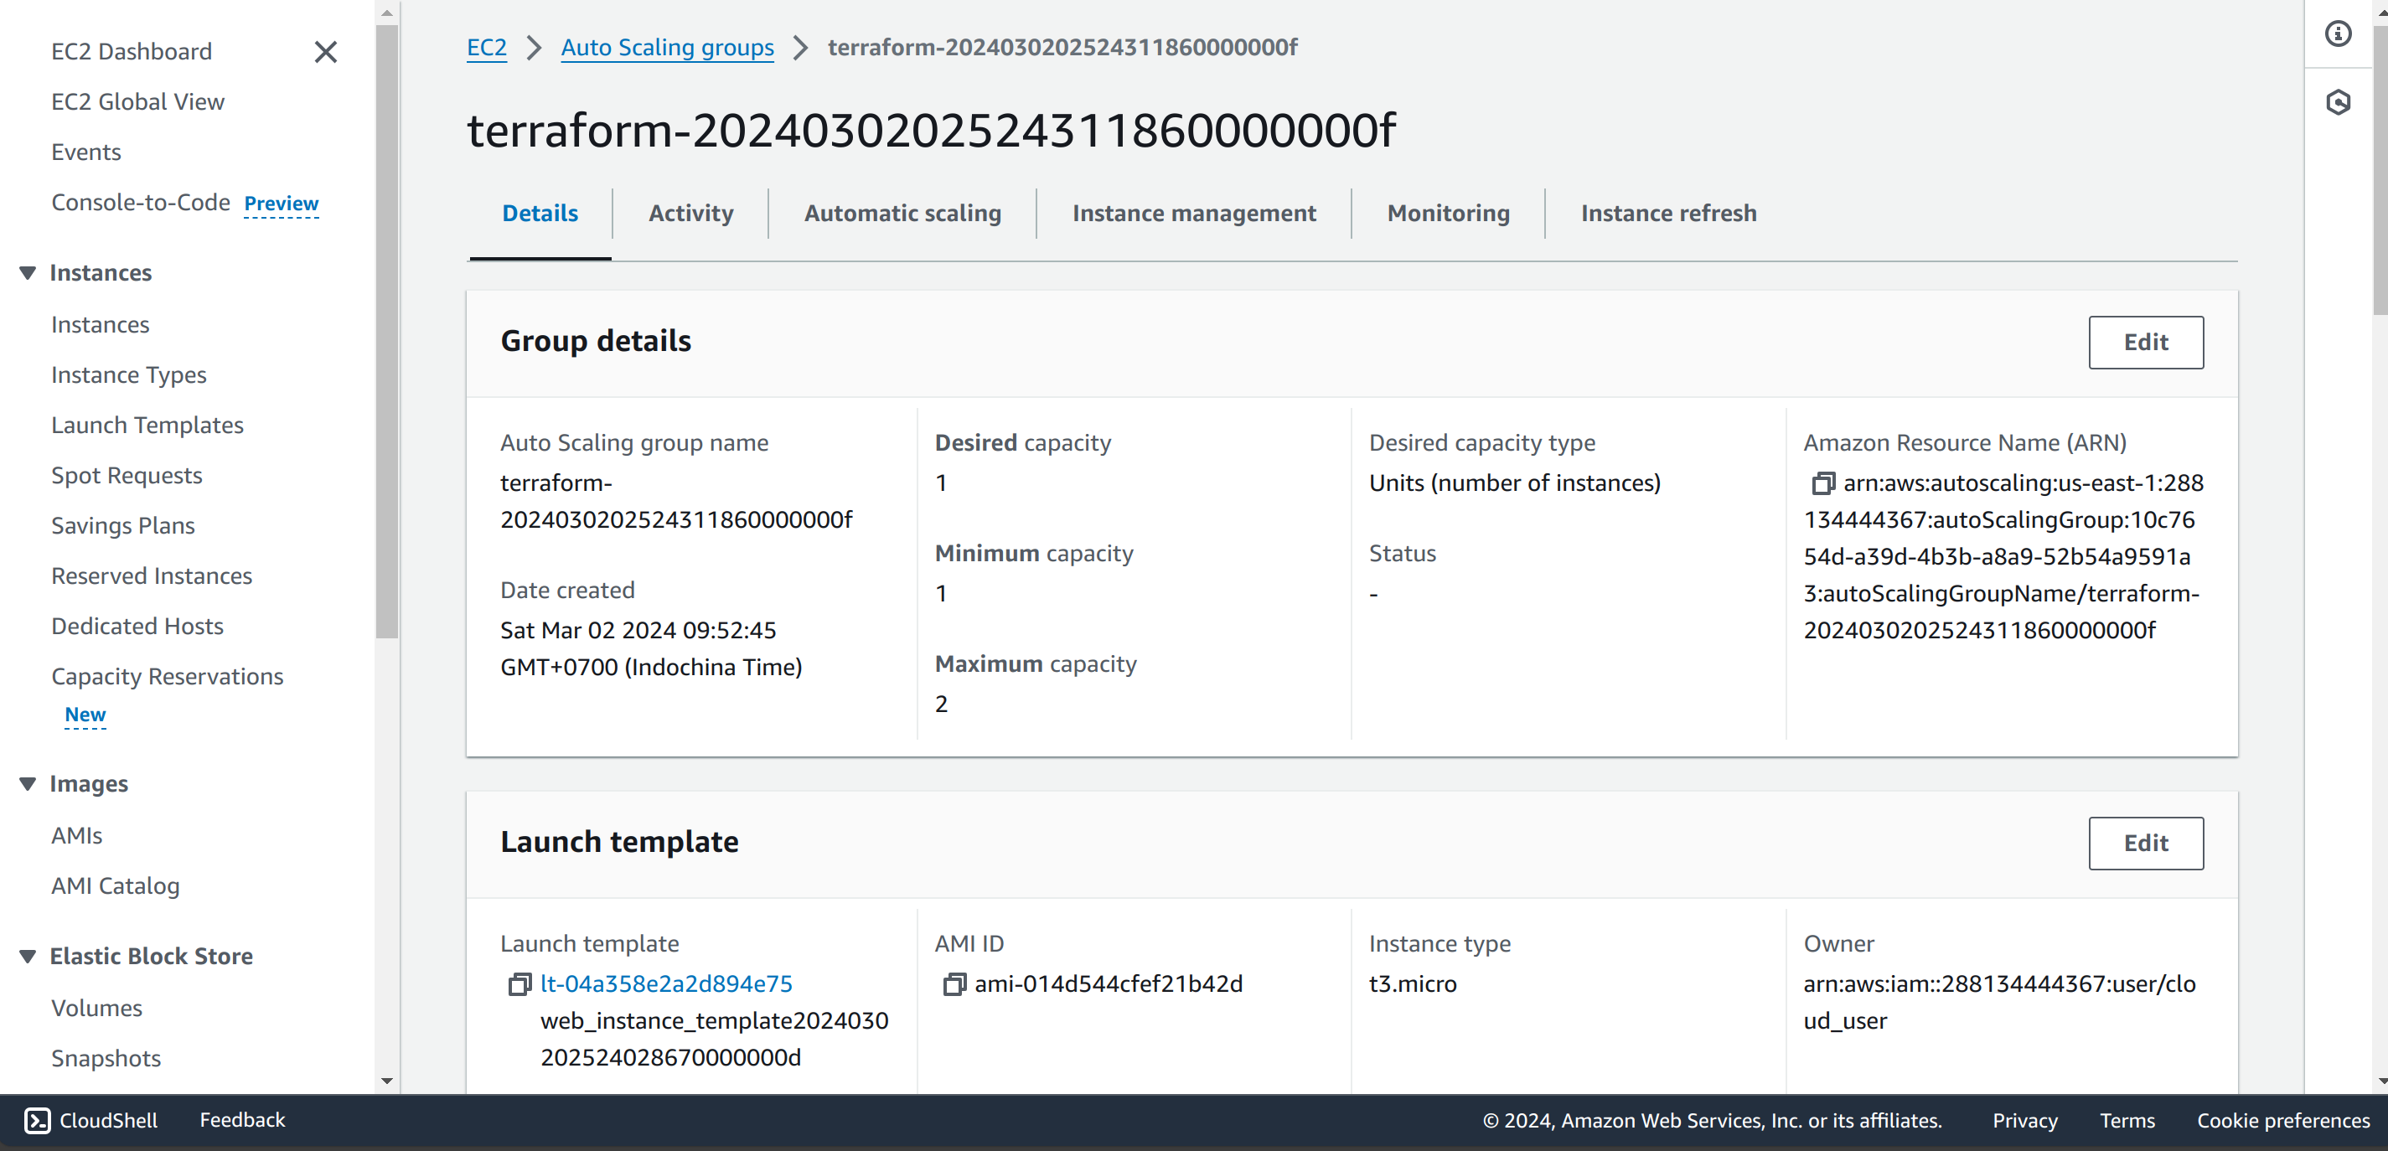
Task: Open launch template lt-04a358e2a2d894e75
Action: pos(665,983)
